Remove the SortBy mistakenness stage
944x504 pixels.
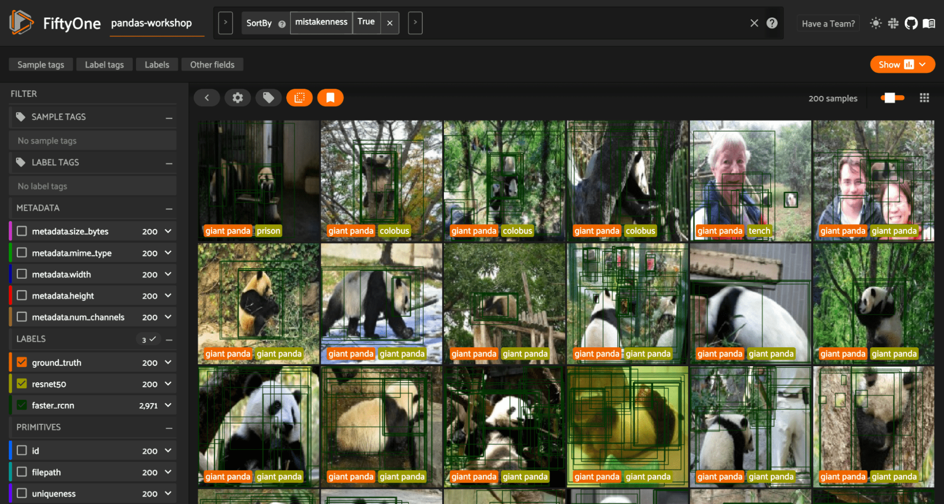click(x=390, y=23)
